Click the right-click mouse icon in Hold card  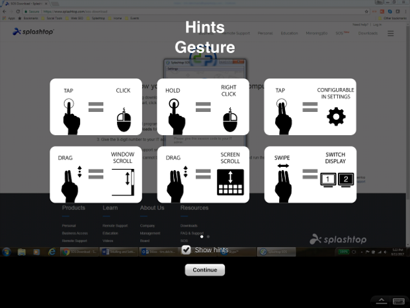(229, 119)
